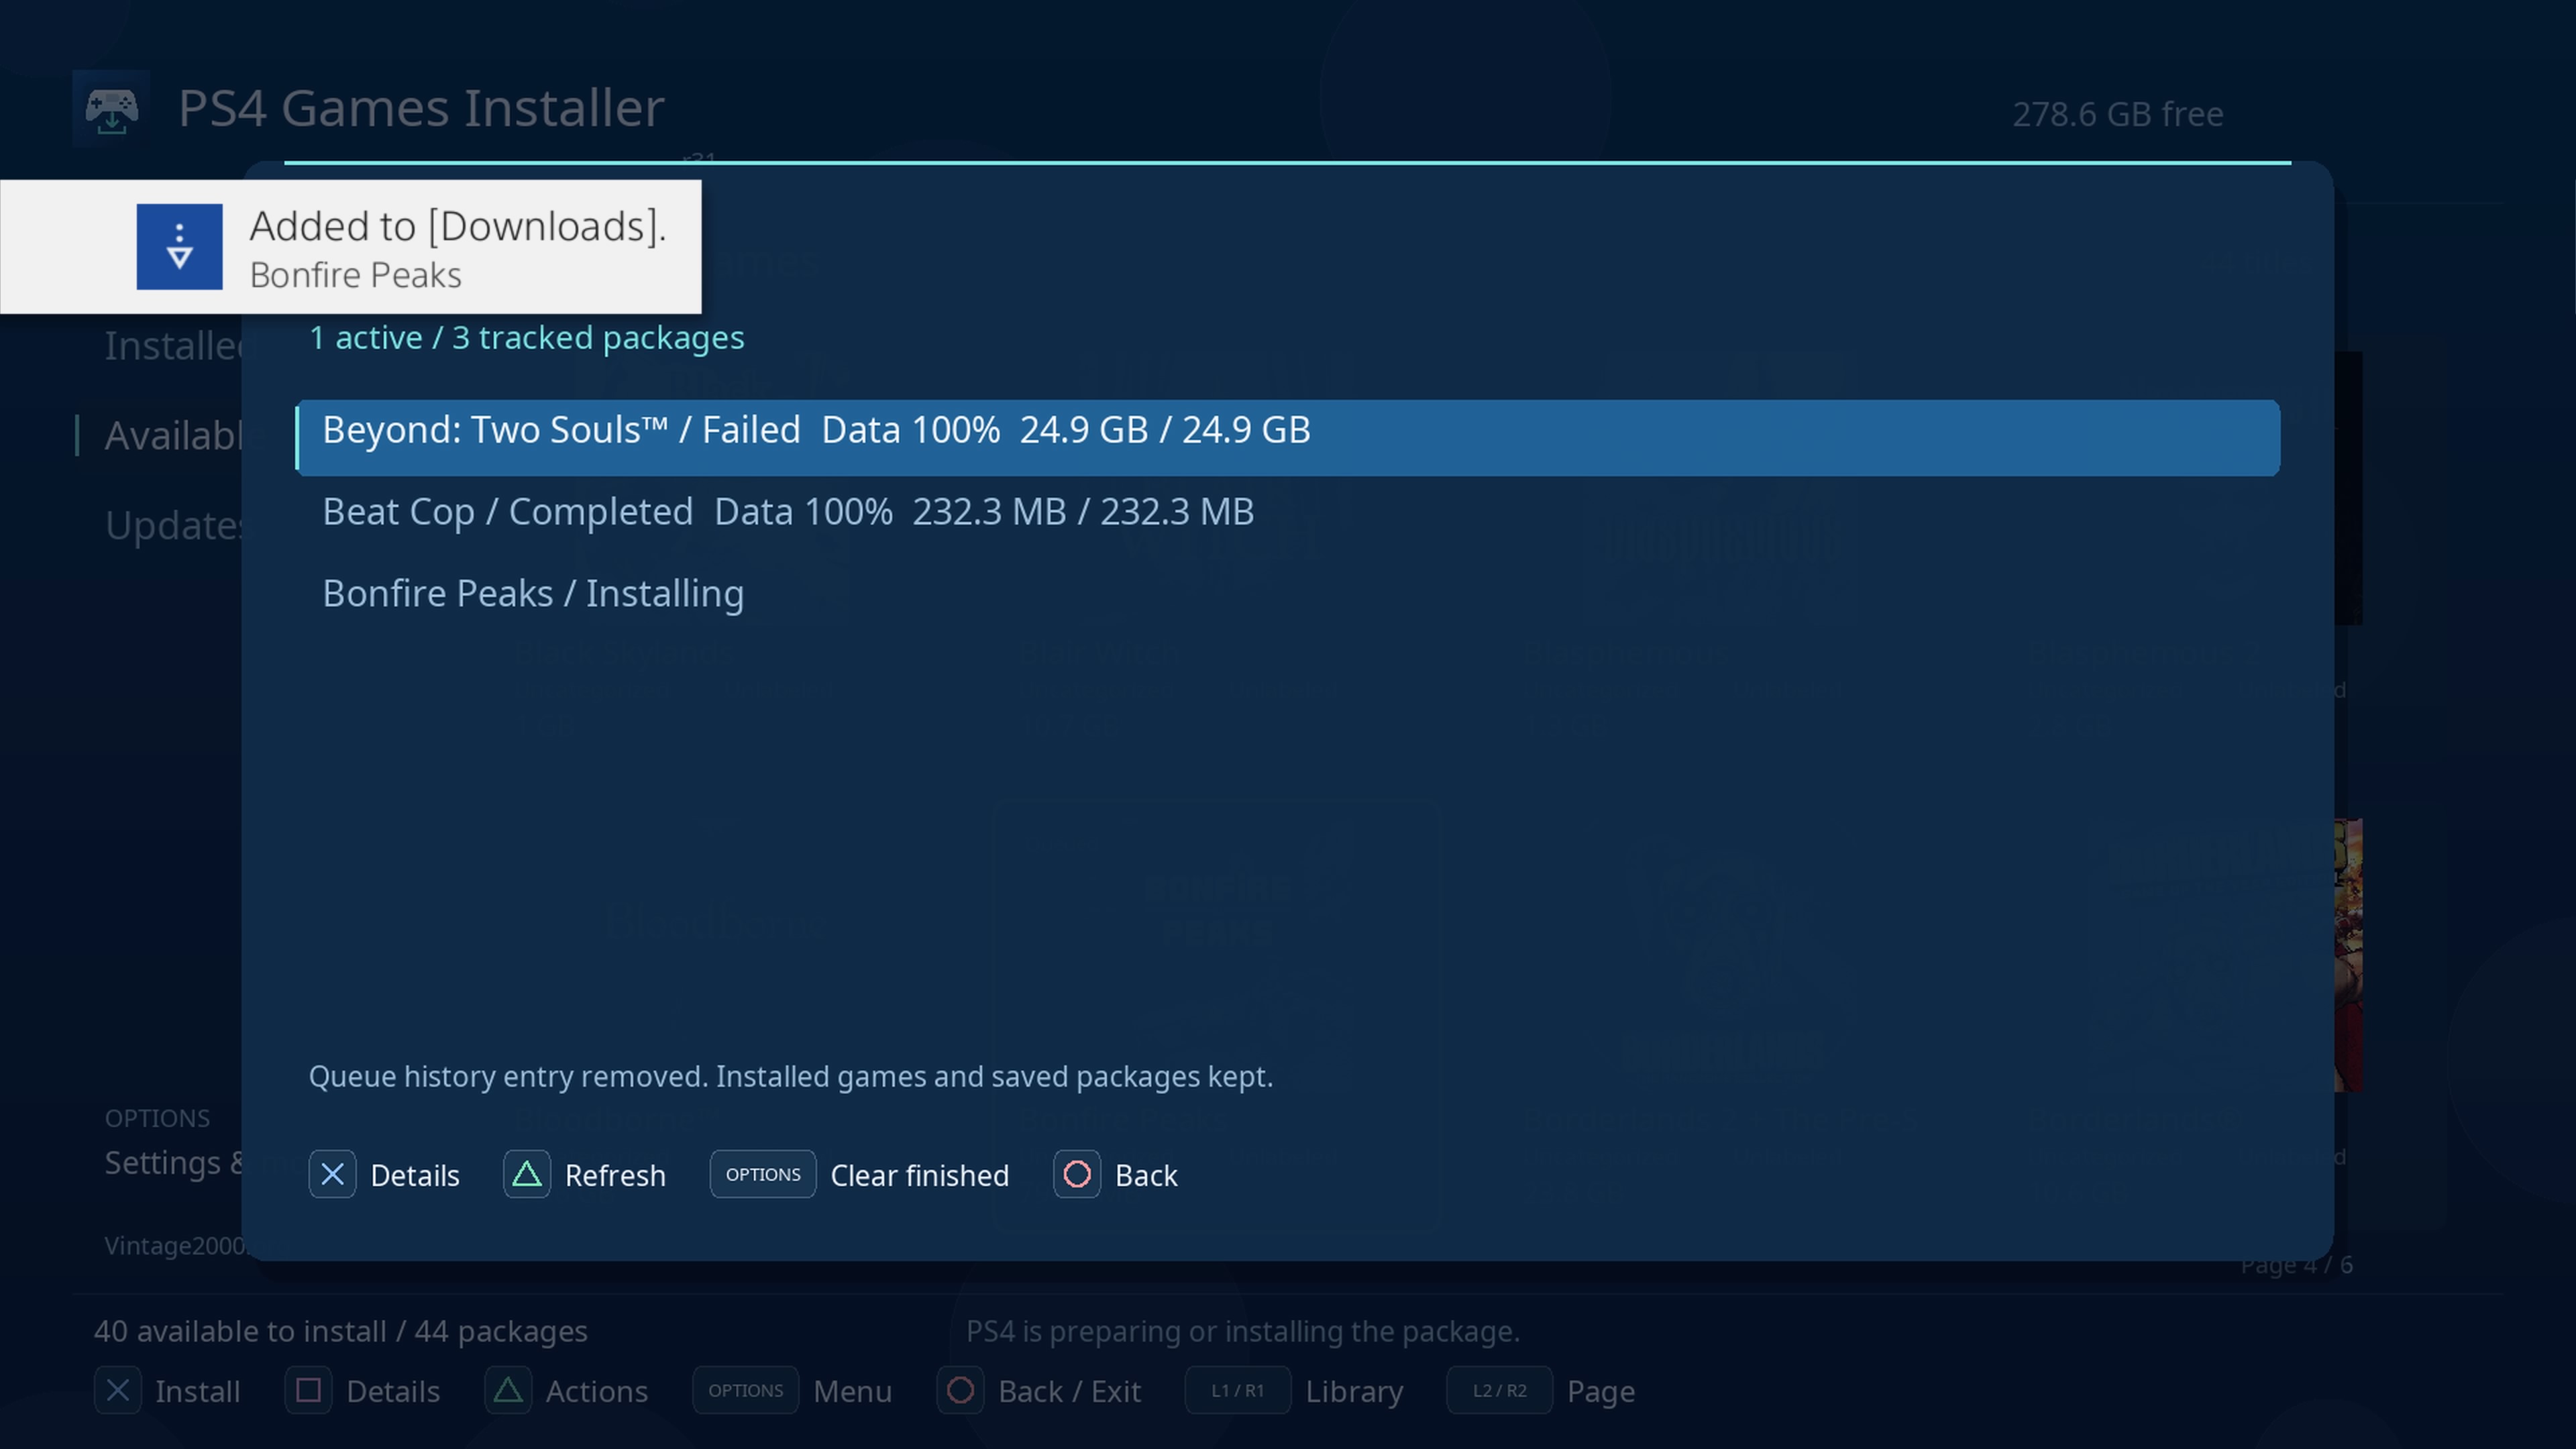This screenshot has height=1449, width=2576.
Task: Click the Library label in bottom bar
Action: 1355,1392
